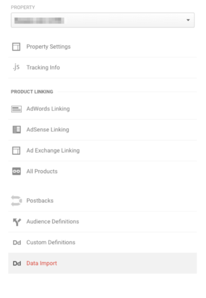
Task: Click the Dd icon beside Custom Definitions
Action: click(17, 242)
